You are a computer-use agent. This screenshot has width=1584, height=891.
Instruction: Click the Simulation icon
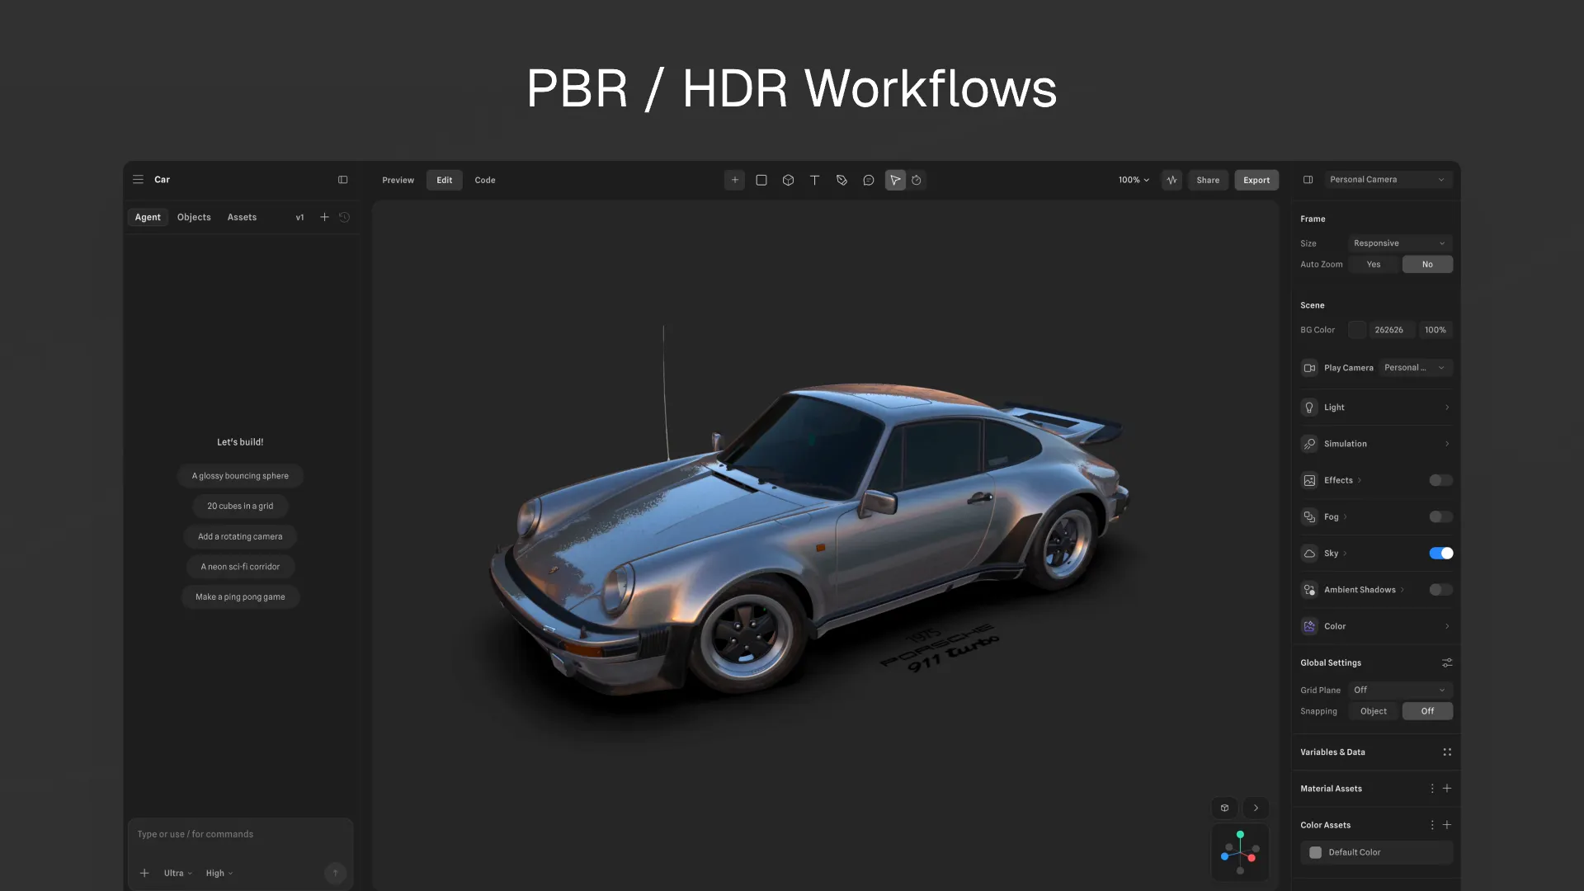point(1309,444)
